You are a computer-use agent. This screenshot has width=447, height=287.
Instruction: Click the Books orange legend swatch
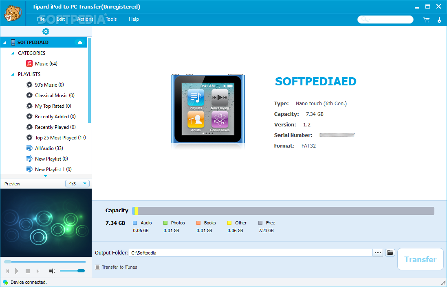coord(198,223)
